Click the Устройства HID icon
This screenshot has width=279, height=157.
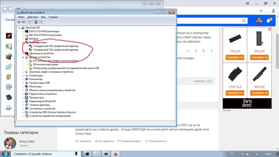coord(27,112)
